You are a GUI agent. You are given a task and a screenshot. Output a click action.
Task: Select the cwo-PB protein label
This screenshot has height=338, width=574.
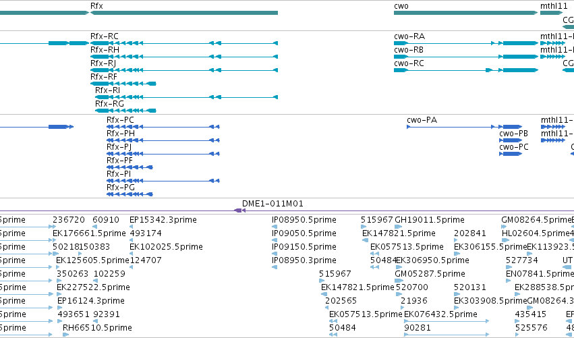pos(513,134)
